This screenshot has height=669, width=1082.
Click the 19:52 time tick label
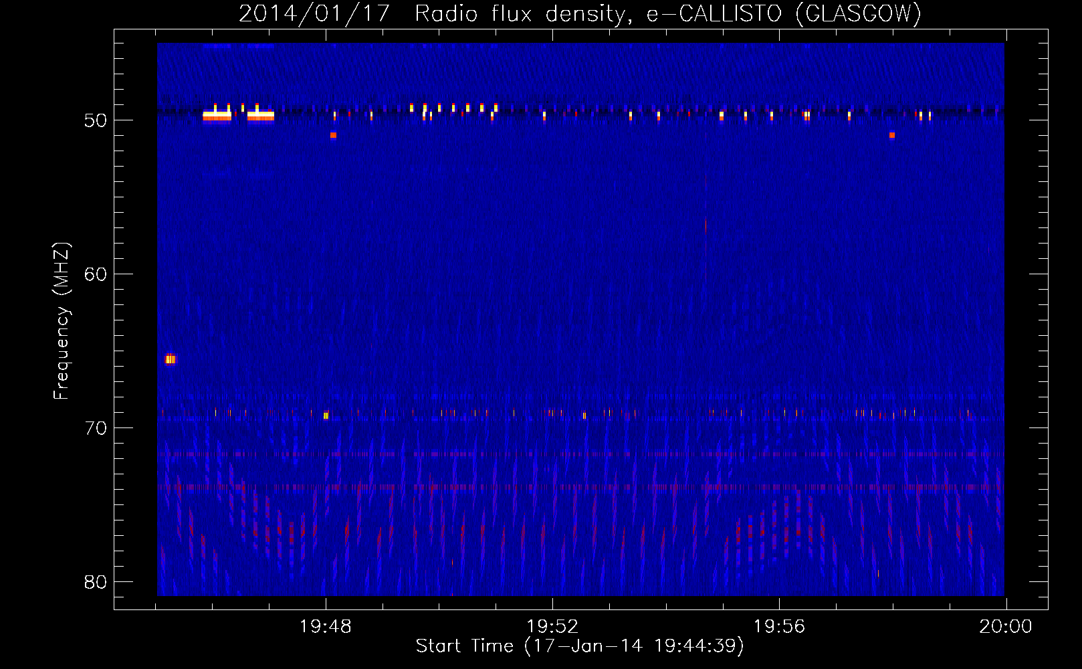pyautogui.click(x=552, y=627)
